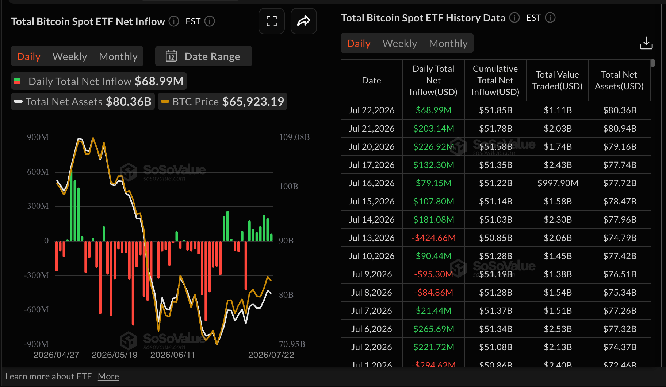Image resolution: width=666 pixels, height=387 pixels.
Task: Click Total Value Traded(USD) column header
Action: [557, 81]
